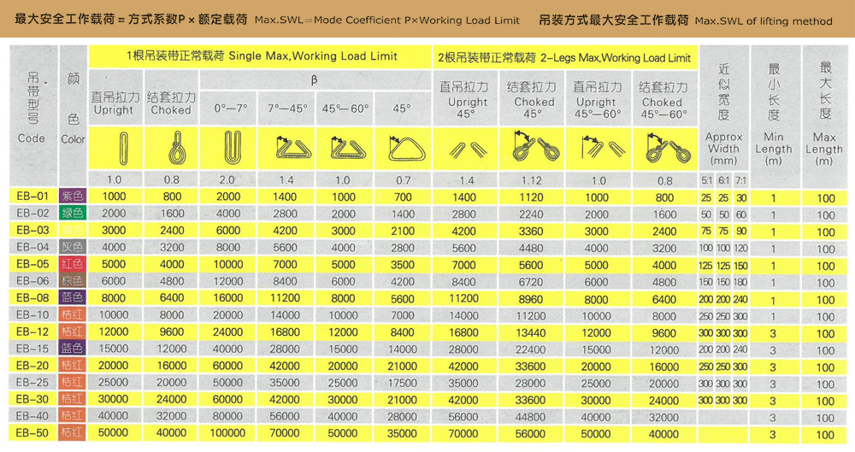
Task: Select the EB-12 code row label
Action: click(x=32, y=332)
